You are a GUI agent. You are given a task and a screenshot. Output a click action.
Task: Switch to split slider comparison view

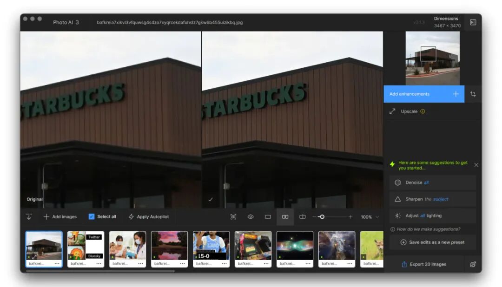(303, 217)
